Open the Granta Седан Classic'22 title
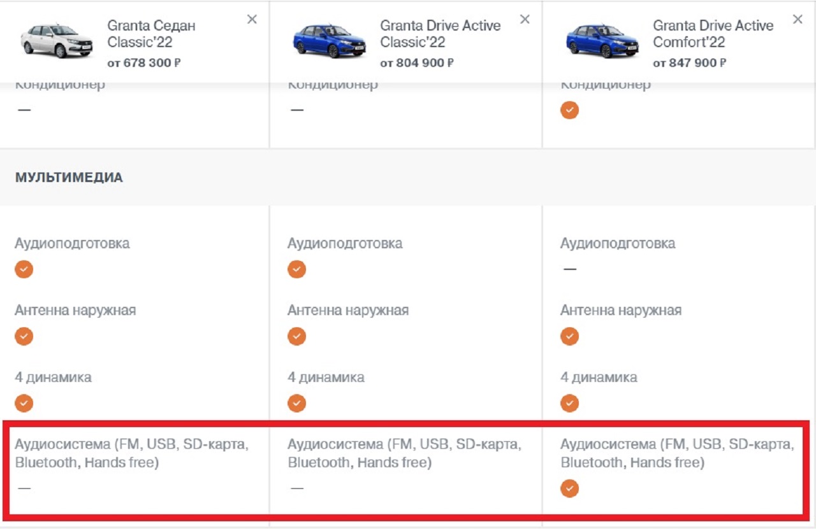This screenshot has width=816, height=529. coord(151,34)
